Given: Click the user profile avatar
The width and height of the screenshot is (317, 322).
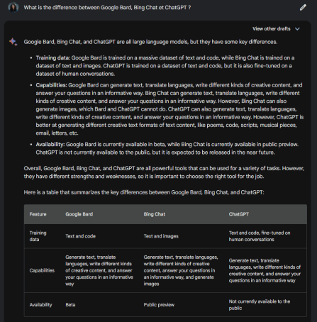Looking at the screenshot, I should coord(13,7).
